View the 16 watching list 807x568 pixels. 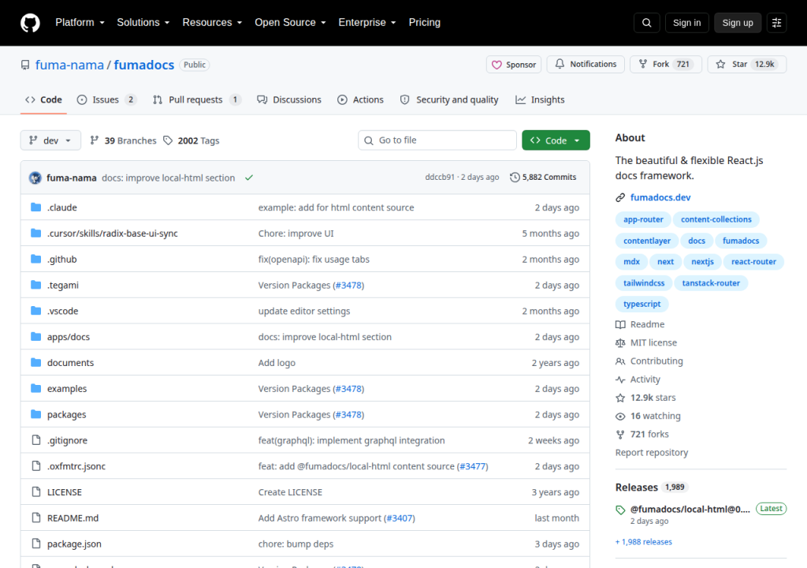click(648, 416)
